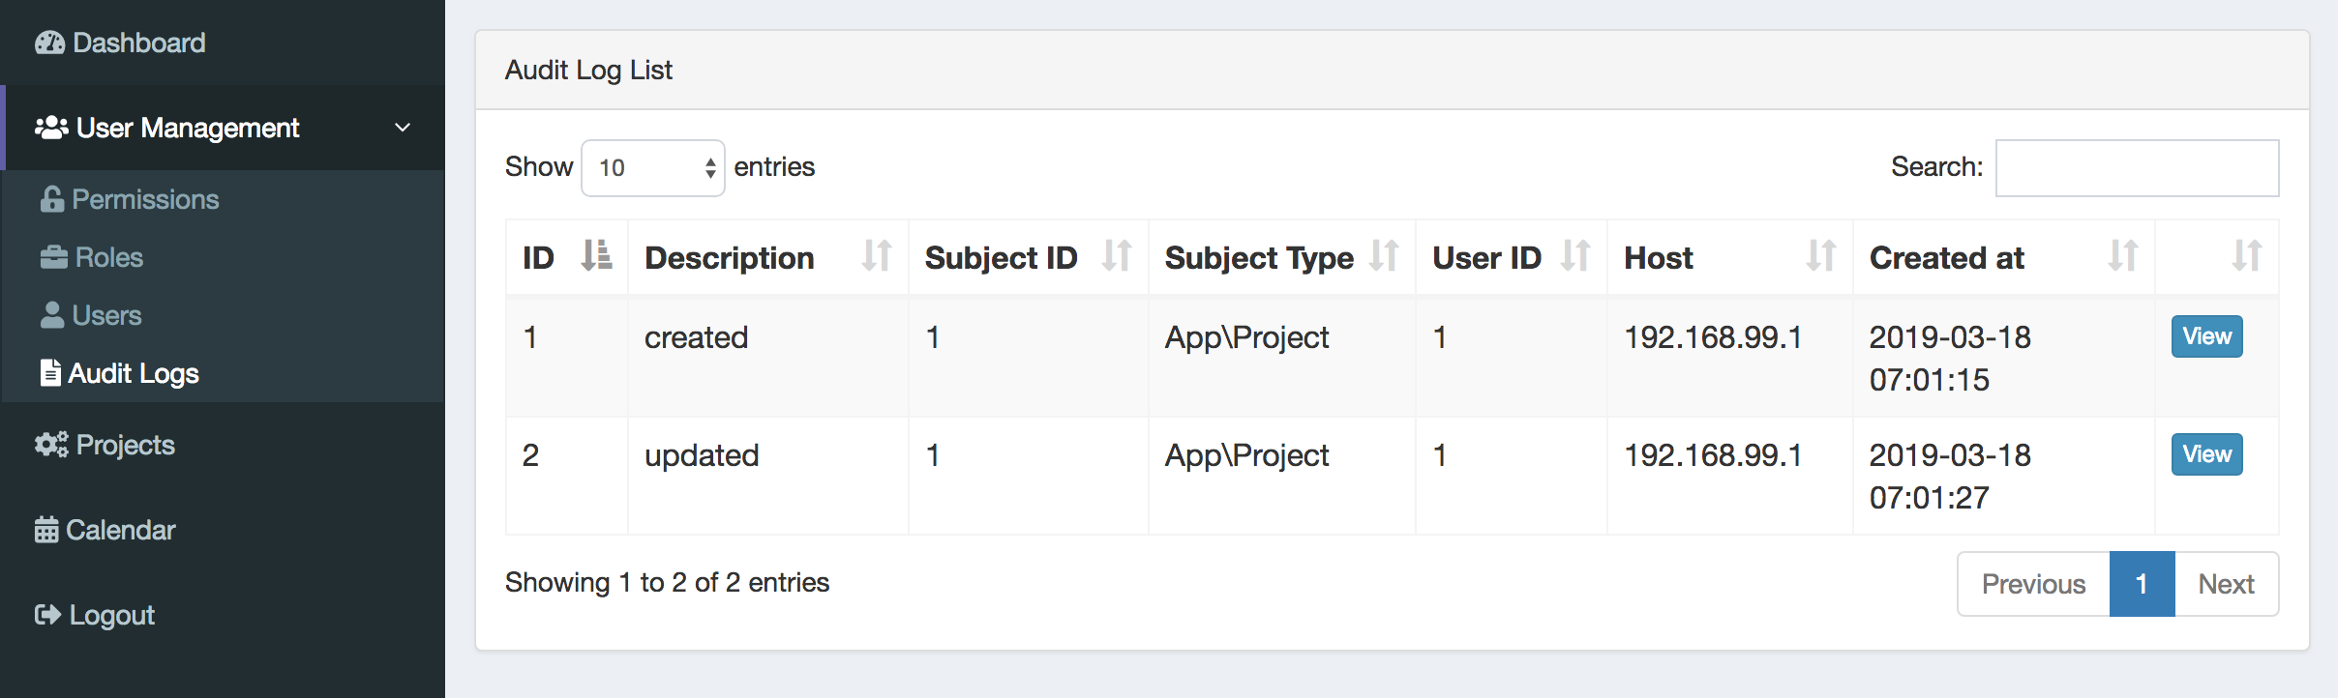
Task: View the 'created' audit log entry
Action: click(x=2206, y=336)
